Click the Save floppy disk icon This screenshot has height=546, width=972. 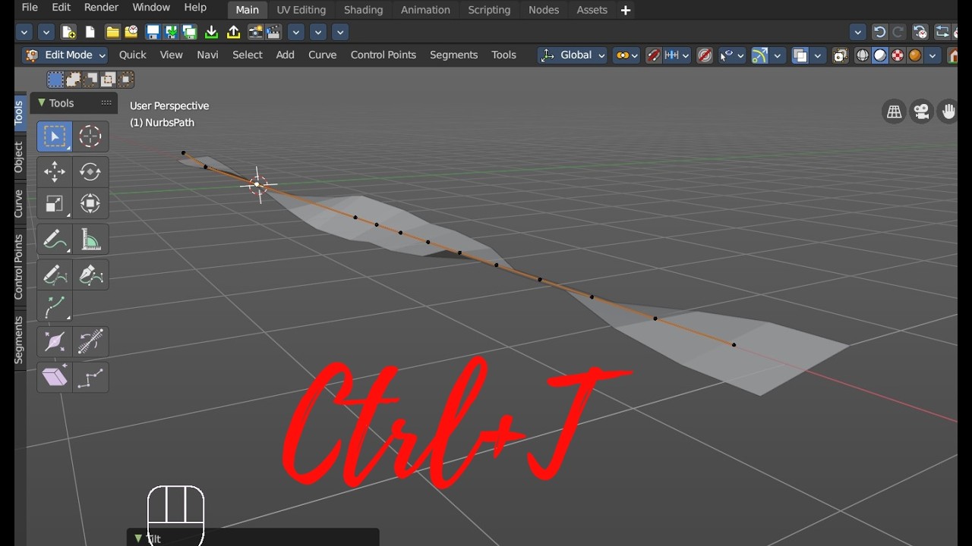point(153,32)
